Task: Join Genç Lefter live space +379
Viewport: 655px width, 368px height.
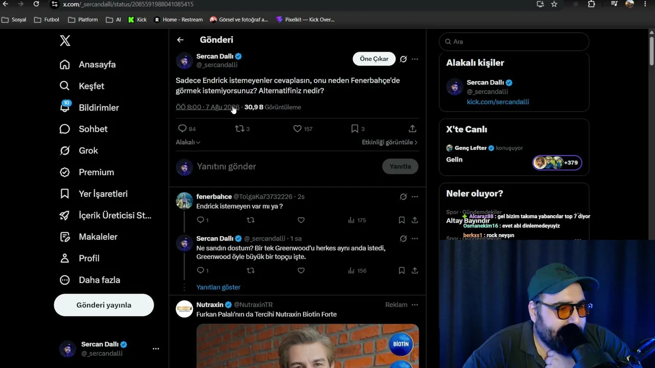Action: (x=557, y=163)
